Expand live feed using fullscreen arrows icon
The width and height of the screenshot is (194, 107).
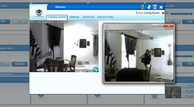click(x=96, y=70)
